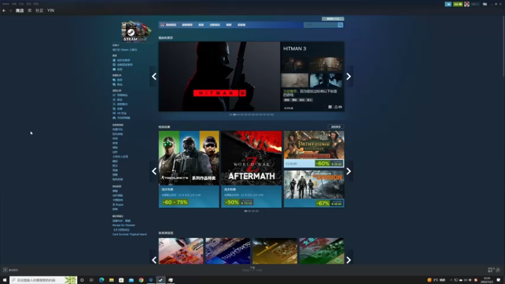505x284 pixels.
Task: Click the add game plus button
Action: click(x=5, y=270)
